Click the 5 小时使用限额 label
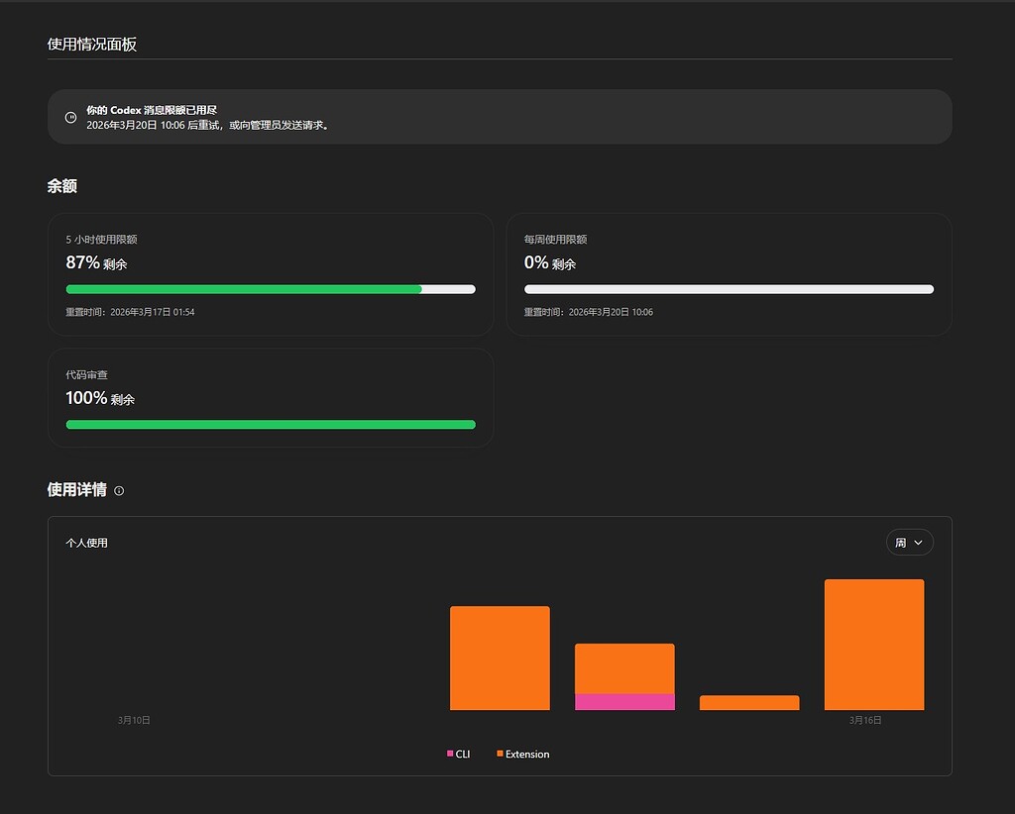 point(102,240)
